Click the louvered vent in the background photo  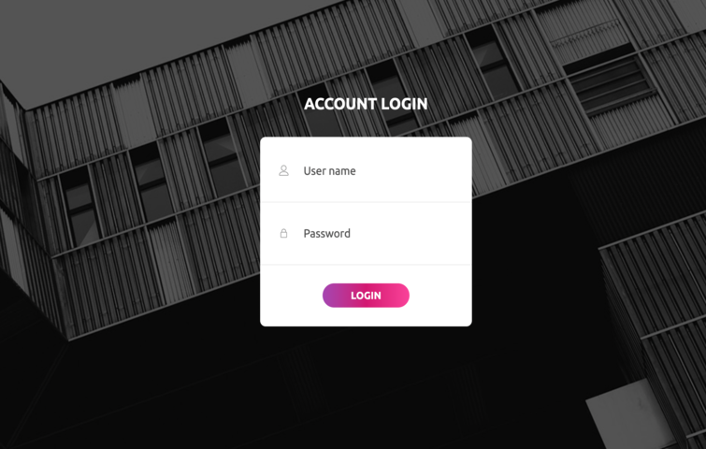tap(610, 83)
